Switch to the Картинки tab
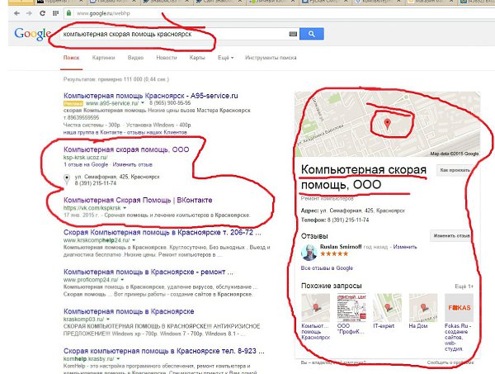Screen dimensions: 495x374 click(104, 58)
